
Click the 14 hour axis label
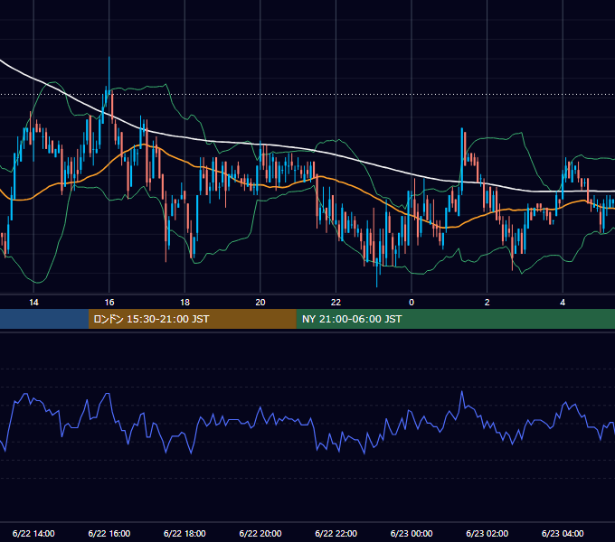[x=33, y=303]
